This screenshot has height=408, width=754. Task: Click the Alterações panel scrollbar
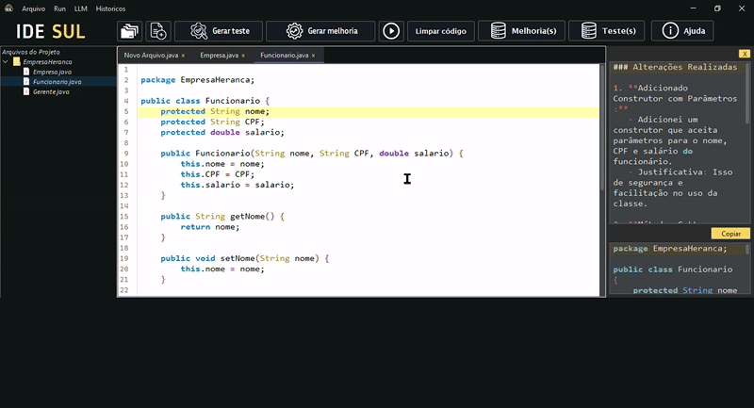(747, 93)
